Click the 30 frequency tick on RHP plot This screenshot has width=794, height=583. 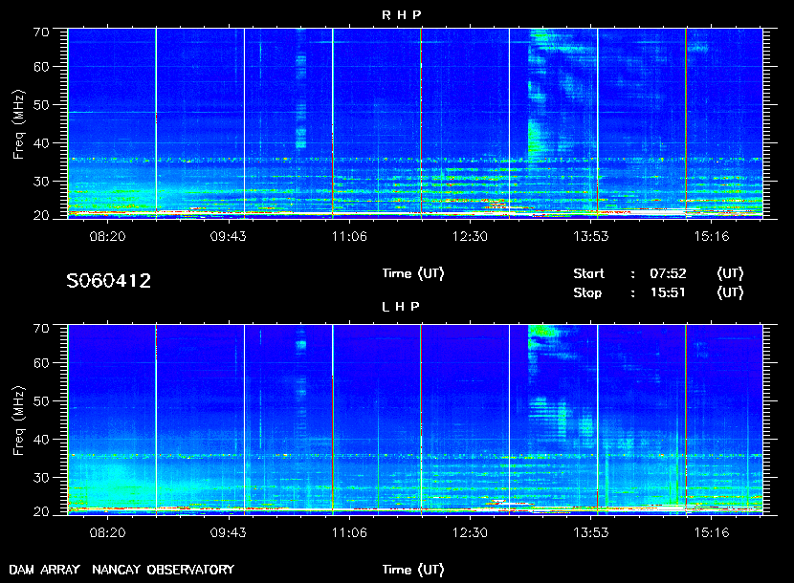tap(41, 182)
